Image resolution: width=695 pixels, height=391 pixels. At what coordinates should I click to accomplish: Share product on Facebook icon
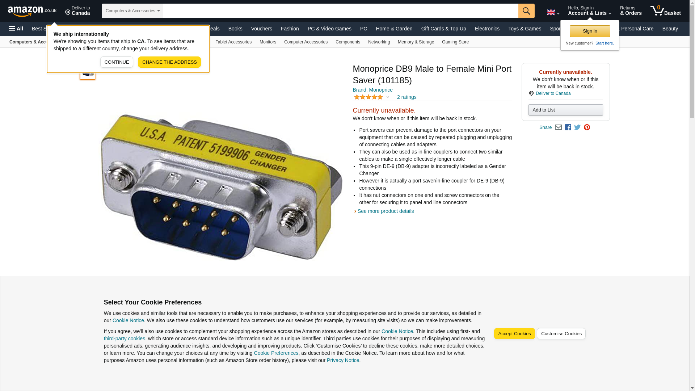[x=568, y=127]
